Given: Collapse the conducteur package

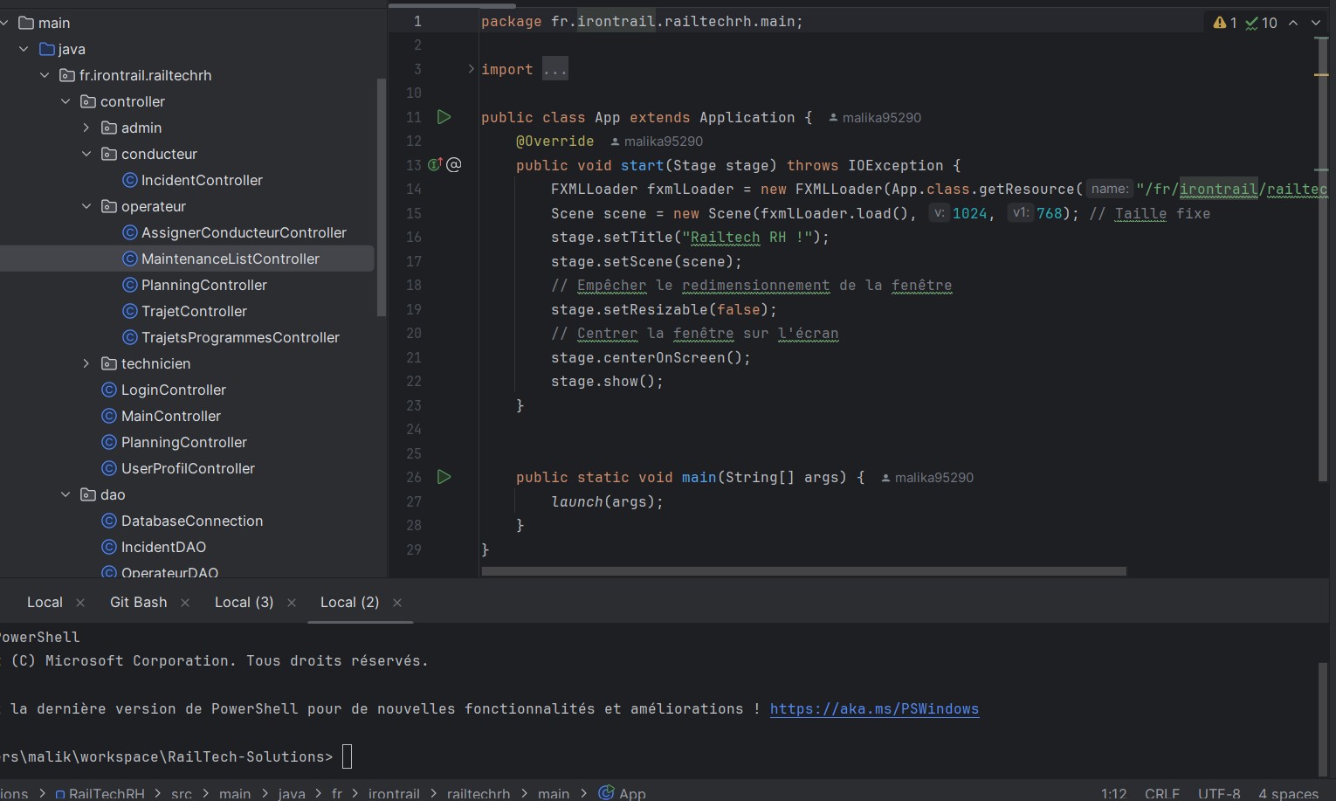Looking at the screenshot, I should point(86,154).
